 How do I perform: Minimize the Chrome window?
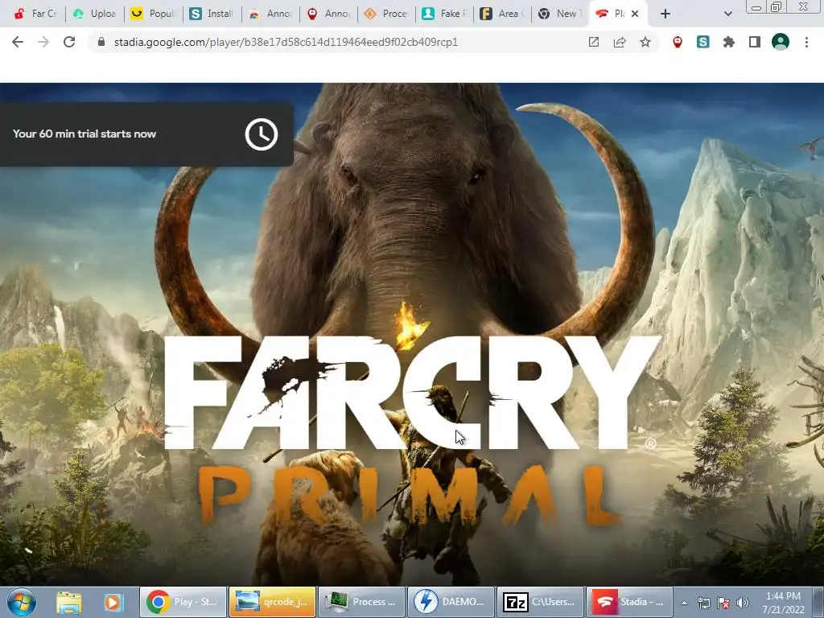point(756,7)
